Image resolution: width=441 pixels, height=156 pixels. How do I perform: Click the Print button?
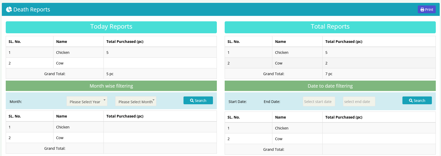(427, 10)
